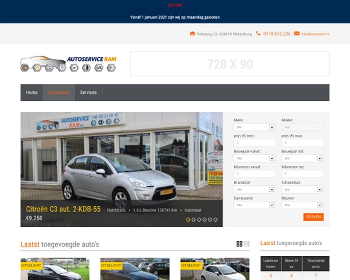Select fourth slider dot

[204, 220]
